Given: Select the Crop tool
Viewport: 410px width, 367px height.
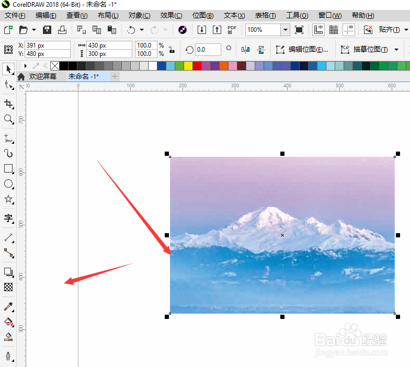Looking at the screenshot, I should (x=8, y=104).
